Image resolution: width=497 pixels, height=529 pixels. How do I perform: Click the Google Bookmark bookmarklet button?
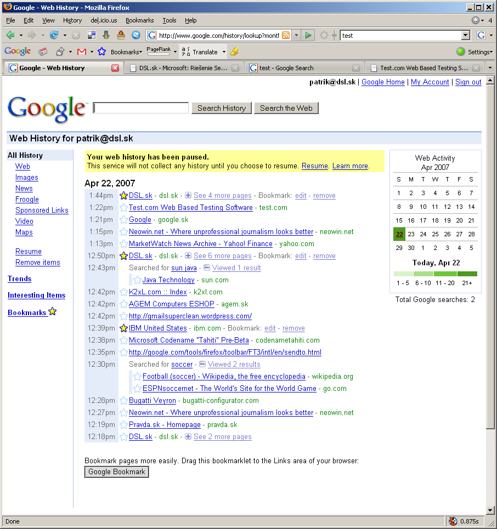point(116,471)
